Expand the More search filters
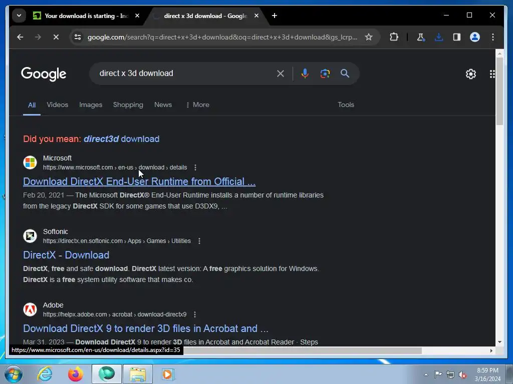This screenshot has height=384, width=513. (197, 105)
